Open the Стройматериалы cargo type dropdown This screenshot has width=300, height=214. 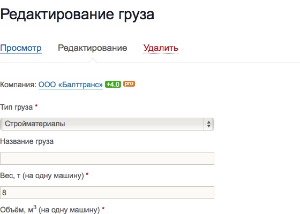107,124
